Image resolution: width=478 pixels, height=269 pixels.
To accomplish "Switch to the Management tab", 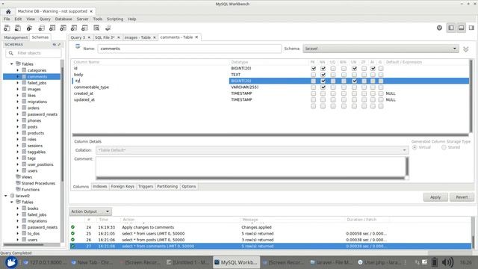I will pyautogui.click(x=16, y=37).
